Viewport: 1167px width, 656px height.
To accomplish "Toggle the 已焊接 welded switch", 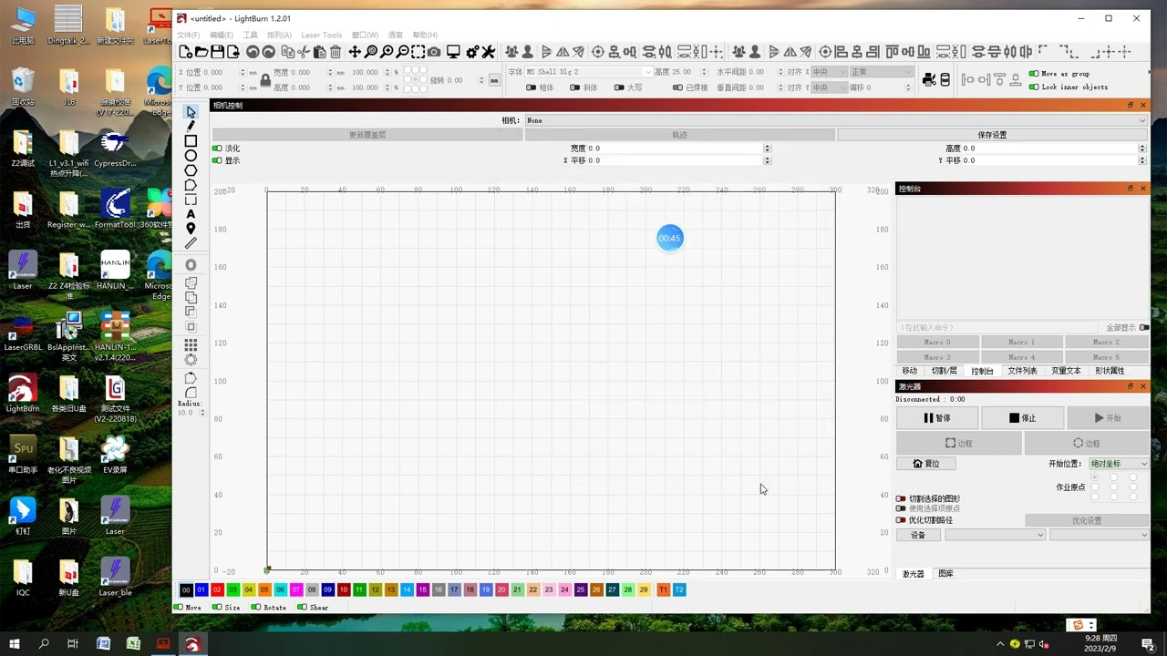I will pyautogui.click(x=677, y=87).
